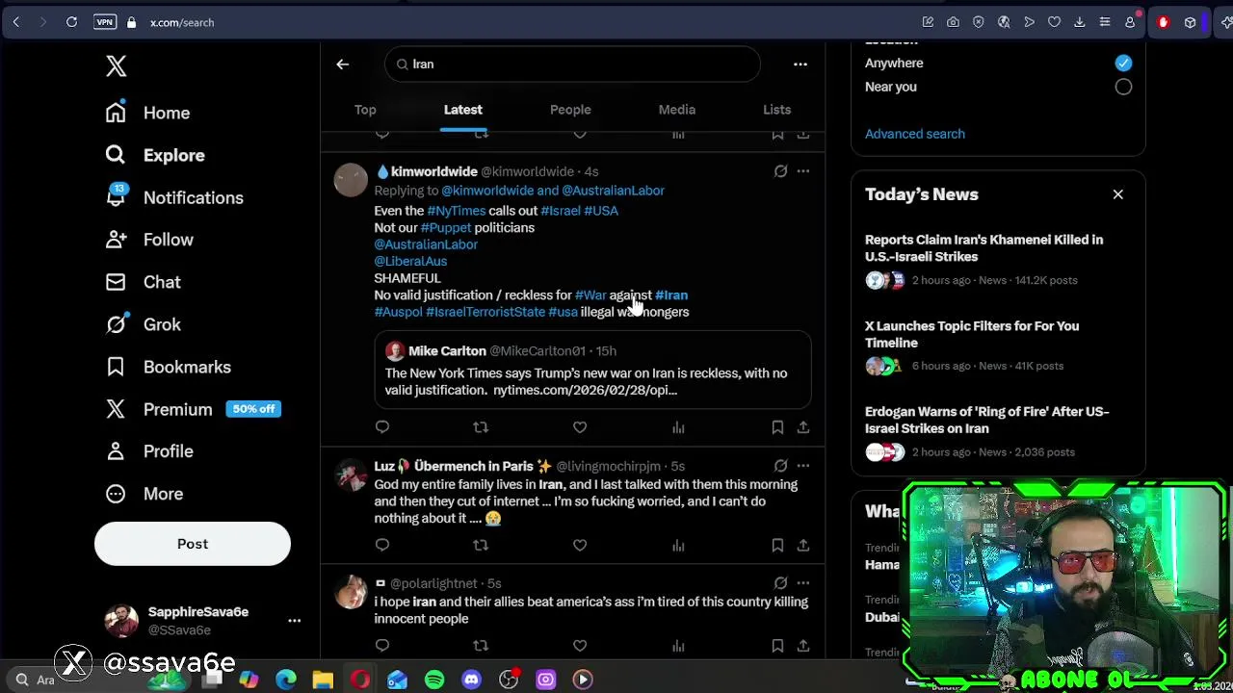Switch to the Media tab
Viewport: 1233px width, 693px height.
(x=677, y=110)
